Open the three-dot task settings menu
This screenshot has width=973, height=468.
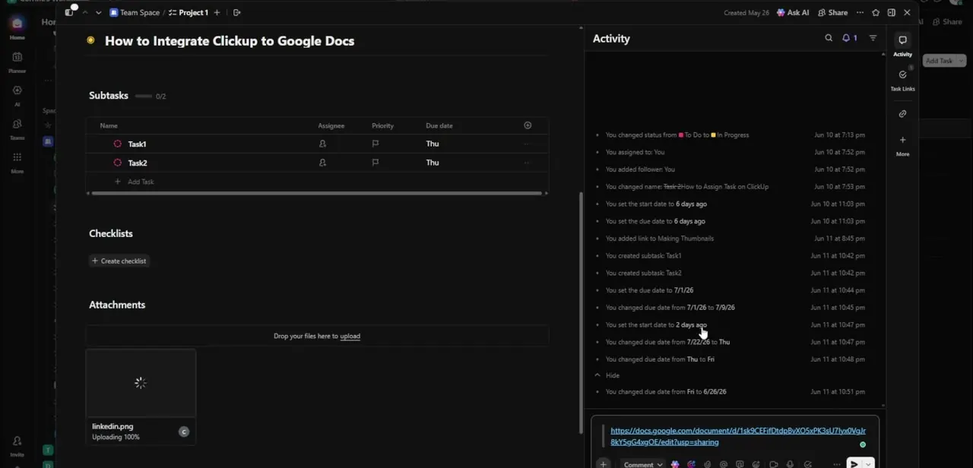click(860, 12)
